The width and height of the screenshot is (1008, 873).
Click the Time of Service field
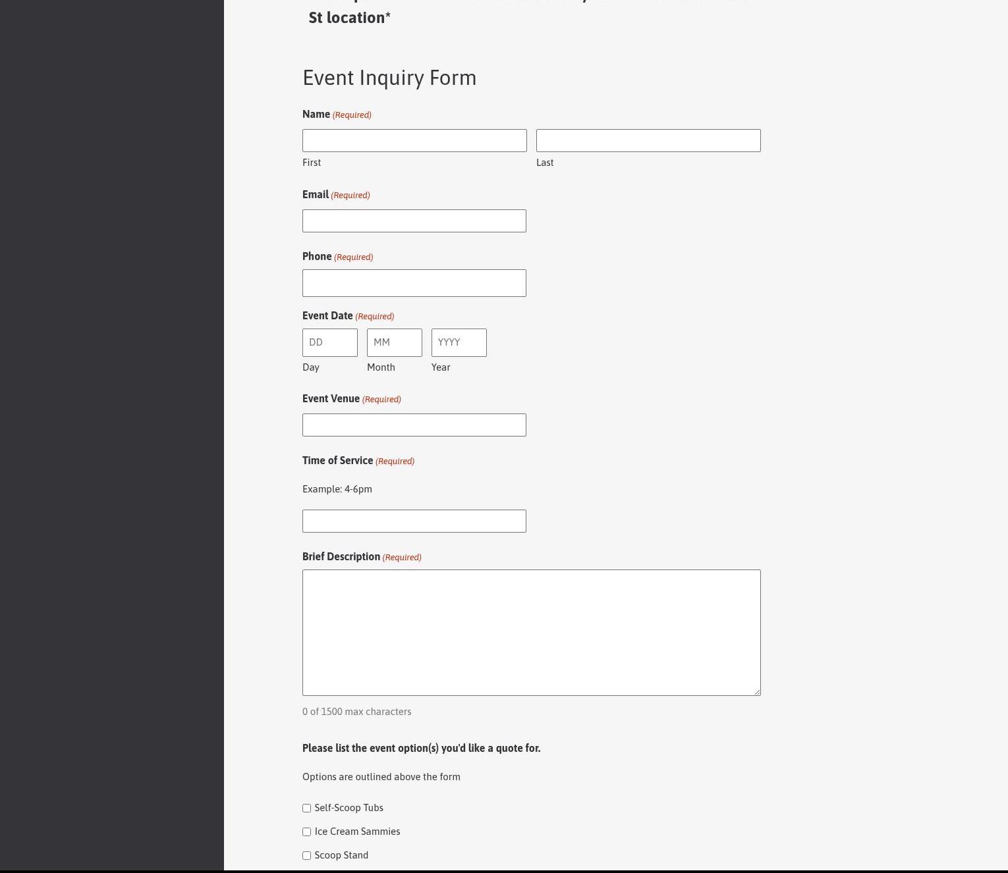pyautogui.click(x=414, y=521)
